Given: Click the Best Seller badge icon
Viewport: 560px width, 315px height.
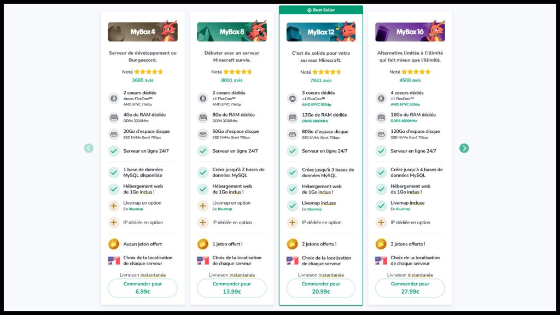Looking at the screenshot, I should pos(310,10).
